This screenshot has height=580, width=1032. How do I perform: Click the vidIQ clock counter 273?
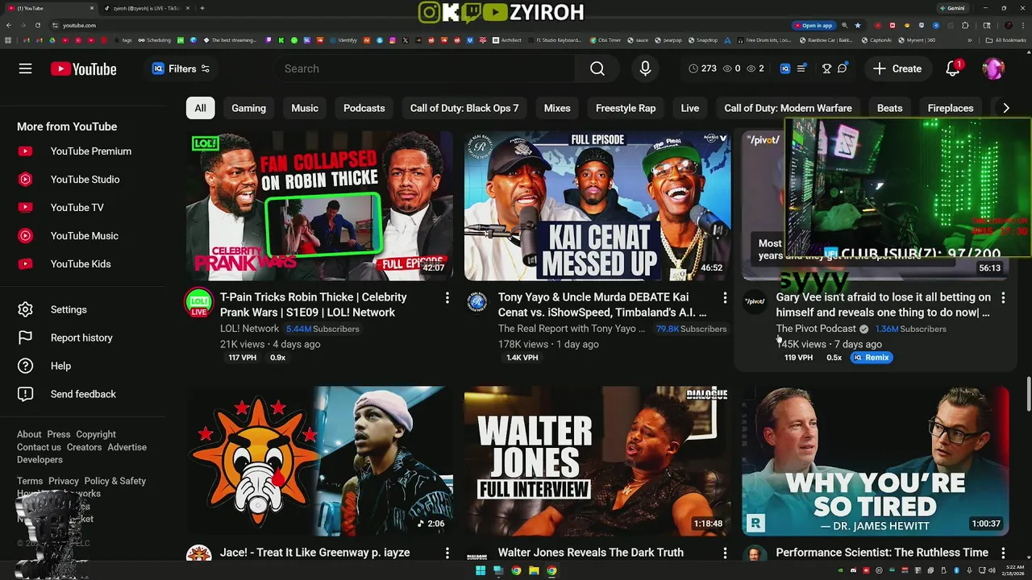click(x=702, y=68)
